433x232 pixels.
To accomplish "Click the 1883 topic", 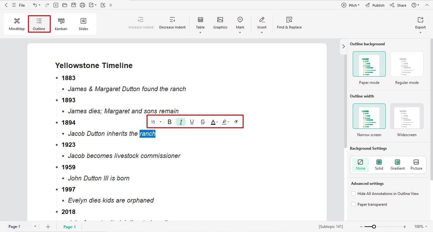I will tap(69, 78).
